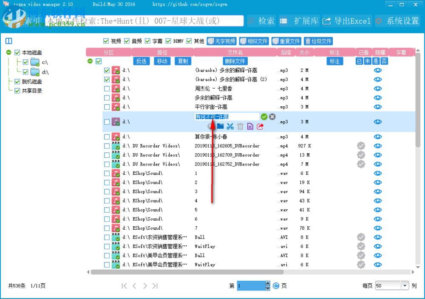Confirm the filename edit with green check icon
The image size is (425, 299).
tap(264, 117)
